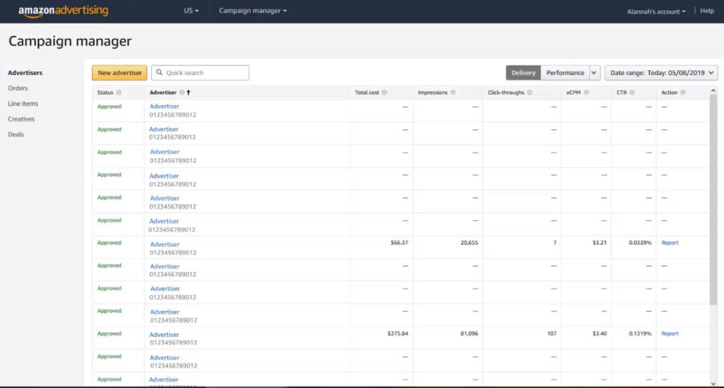Open the Help link
Screen dimensions: 724x388
[707, 11]
